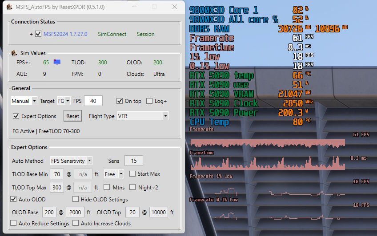Click the 9800X3D Core 1 overlay line
The height and width of the screenshot is (236, 377).
[249, 10]
